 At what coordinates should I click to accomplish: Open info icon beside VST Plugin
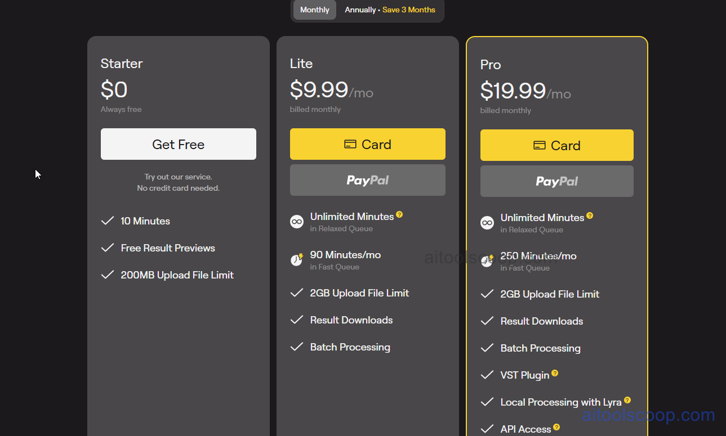pyautogui.click(x=555, y=373)
